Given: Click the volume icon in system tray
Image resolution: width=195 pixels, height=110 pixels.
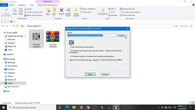Looking at the screenshot, I should (x=162, y=107).
